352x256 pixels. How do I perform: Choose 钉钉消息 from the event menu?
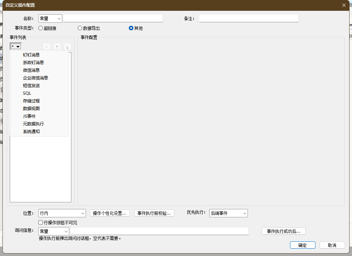tap(31, 55)
